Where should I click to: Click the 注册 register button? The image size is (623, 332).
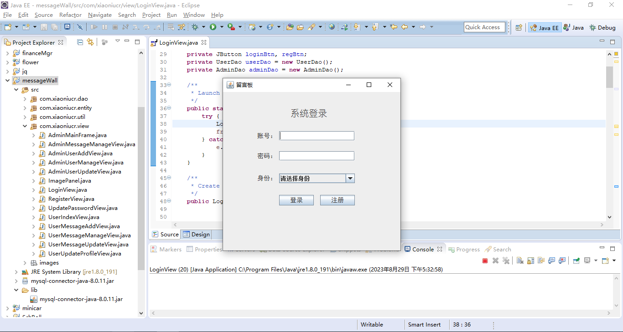click(x=337, y=200)
